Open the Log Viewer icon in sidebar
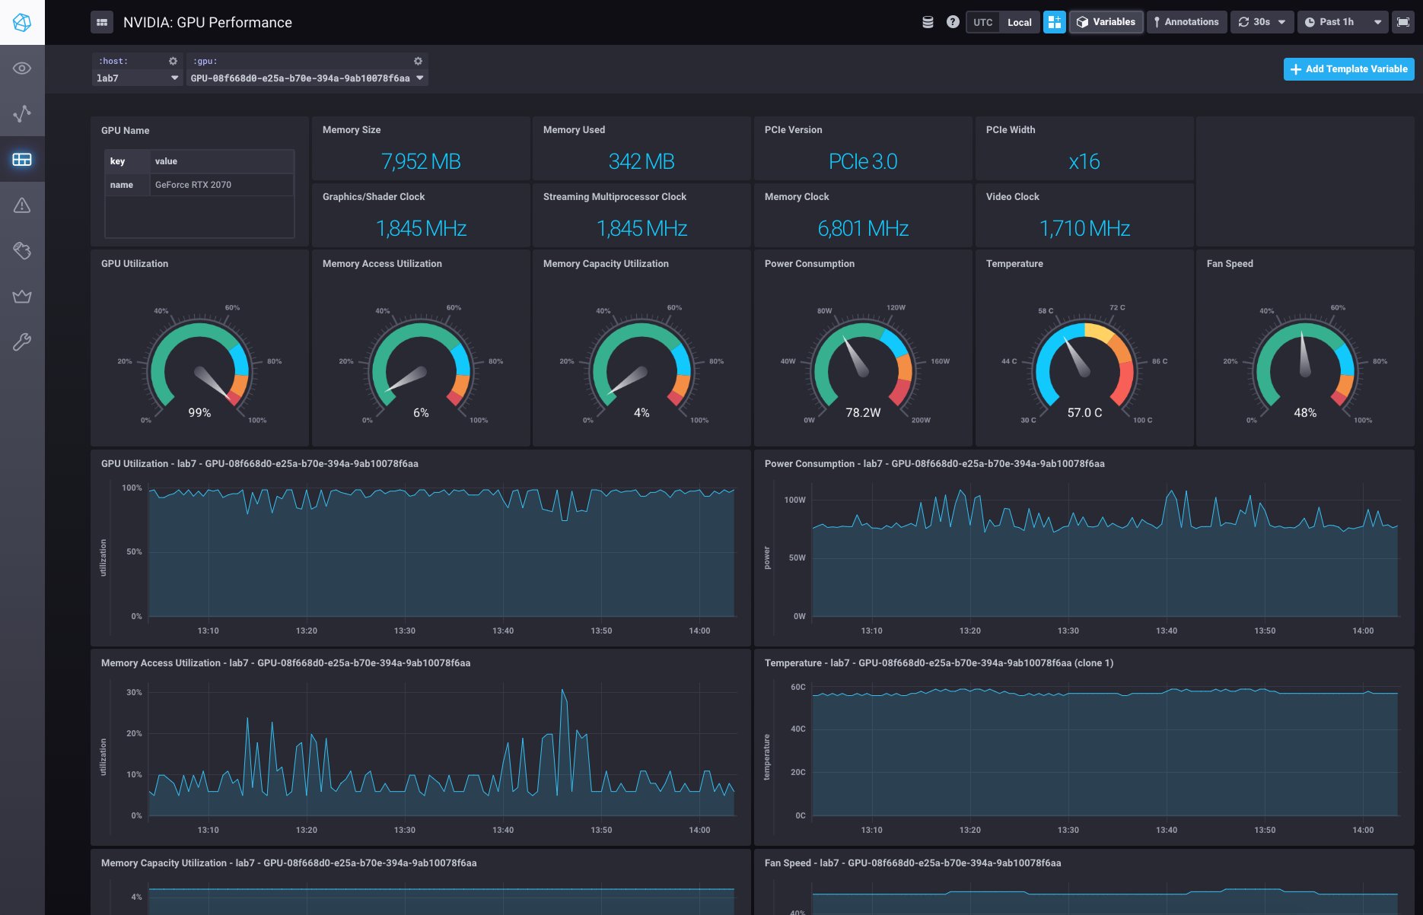This screenshot has width=1423, height=915. [22, 251]
